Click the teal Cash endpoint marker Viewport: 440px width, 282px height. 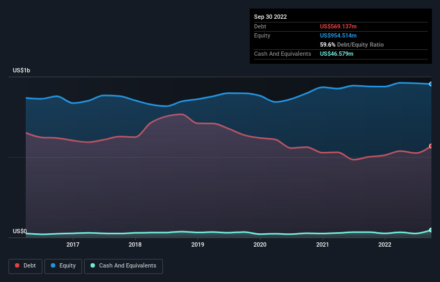coord(431,230)
